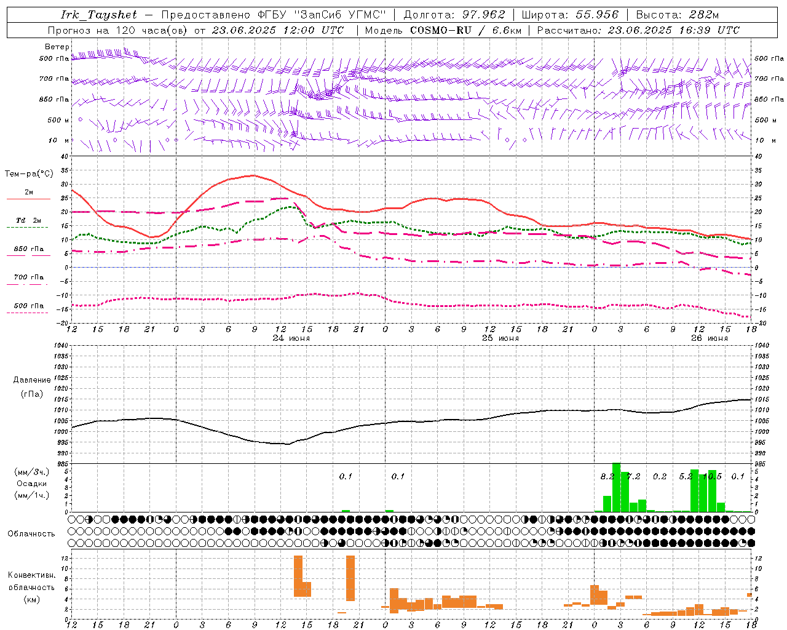Click the Осадки precipitation label
This screenshot has height=630, width=787.
click(x=32, y=484)
